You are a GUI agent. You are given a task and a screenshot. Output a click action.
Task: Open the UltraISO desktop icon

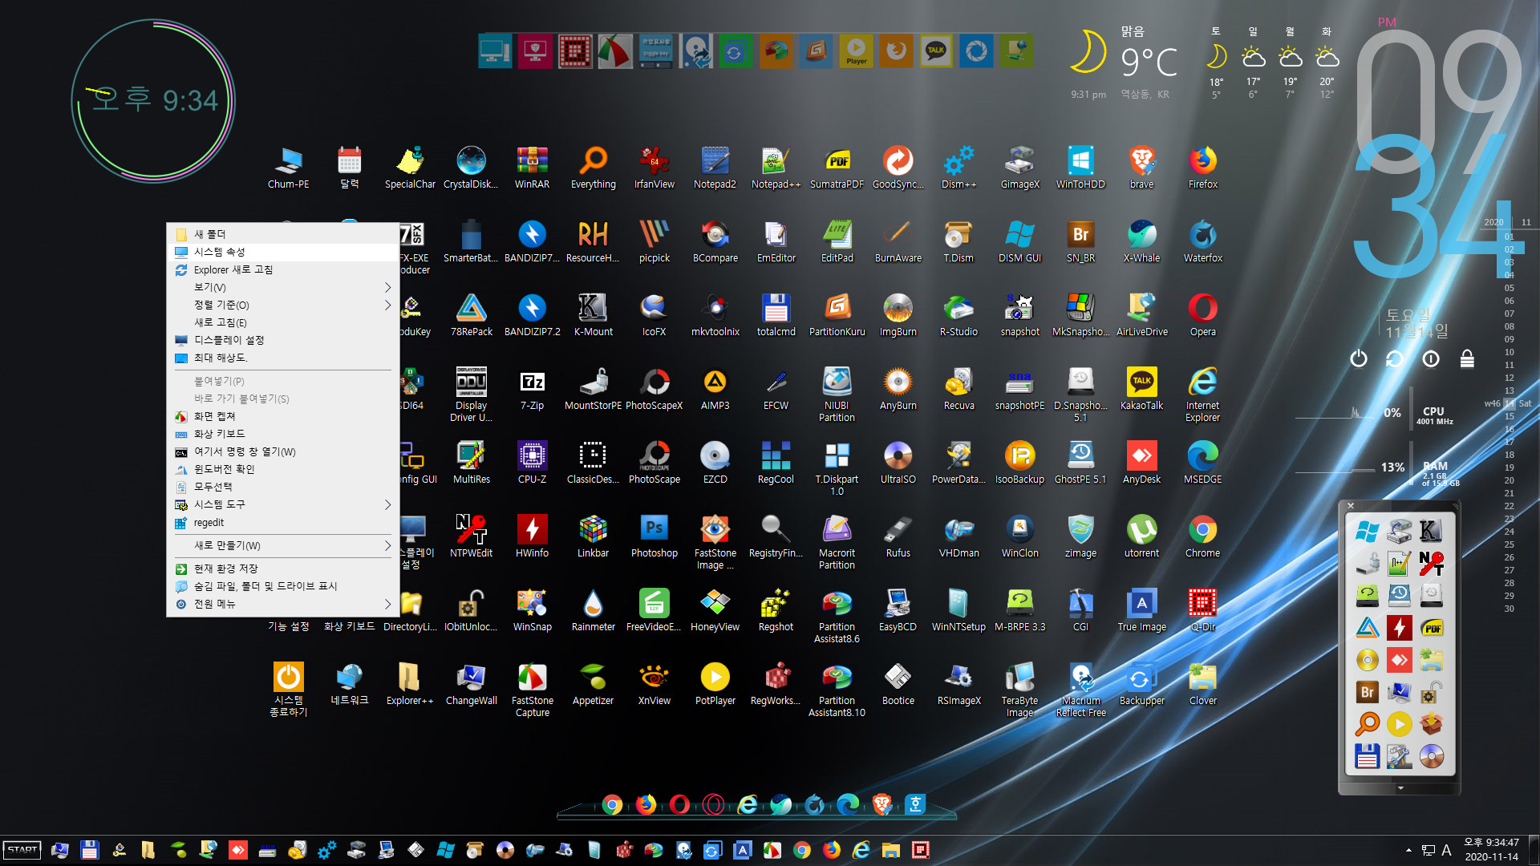[898, 462]
